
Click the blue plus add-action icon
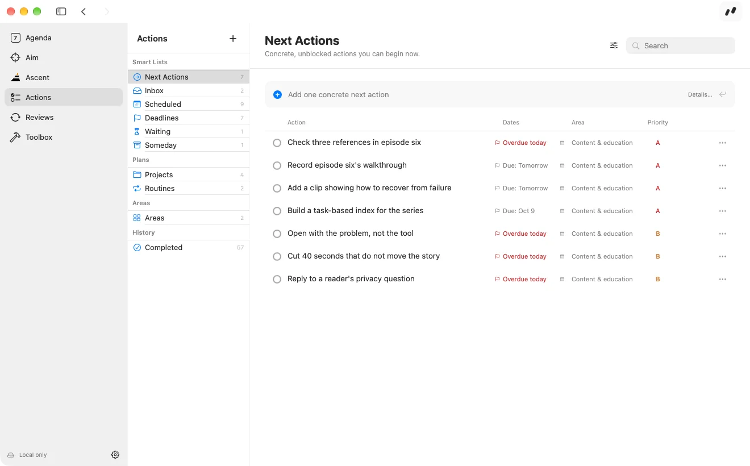[277, 94]
